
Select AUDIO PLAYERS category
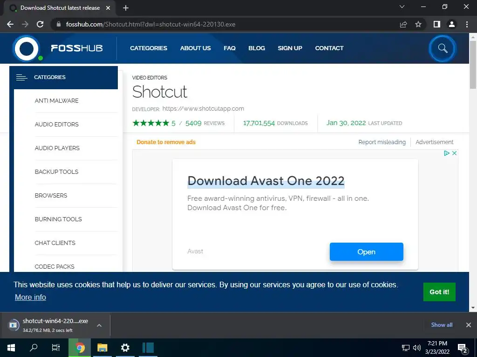[x=57, y=148]
